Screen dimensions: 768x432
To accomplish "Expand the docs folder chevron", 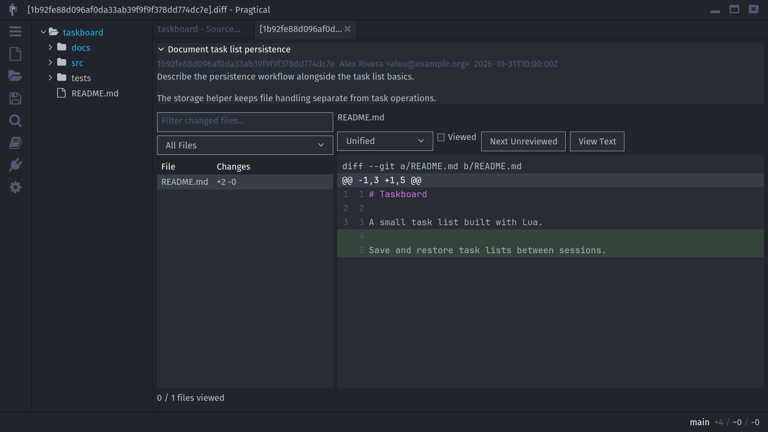I will (50, 47).
